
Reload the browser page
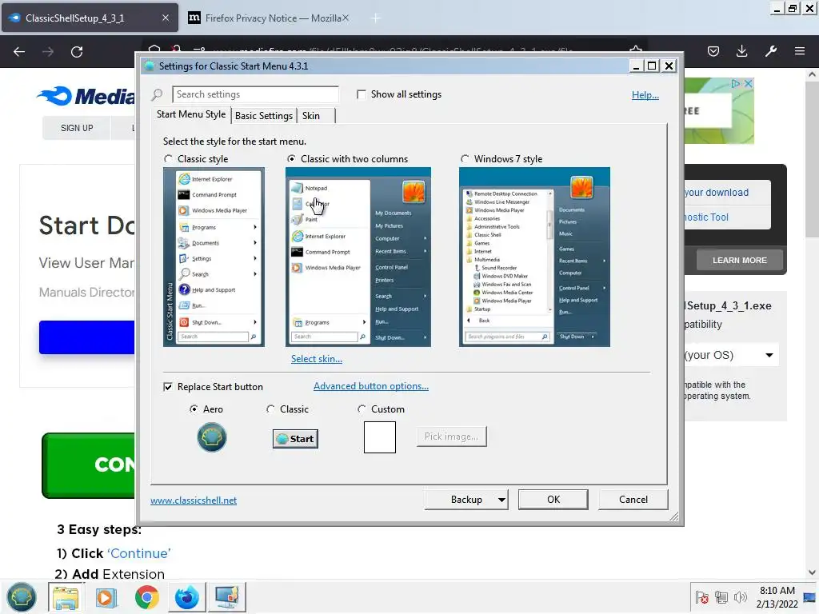77,52
